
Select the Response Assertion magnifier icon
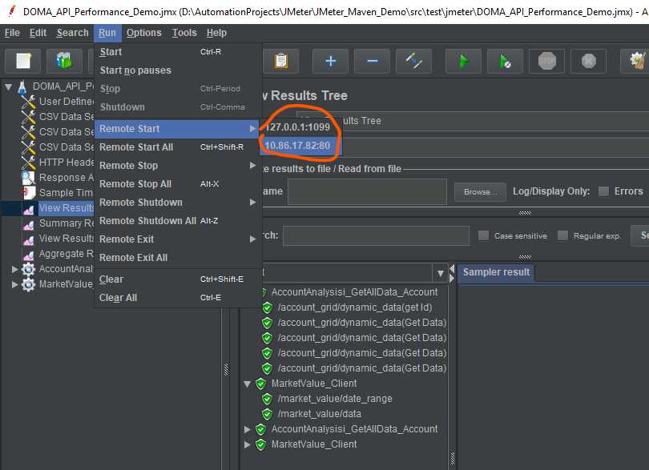(28, 178)
